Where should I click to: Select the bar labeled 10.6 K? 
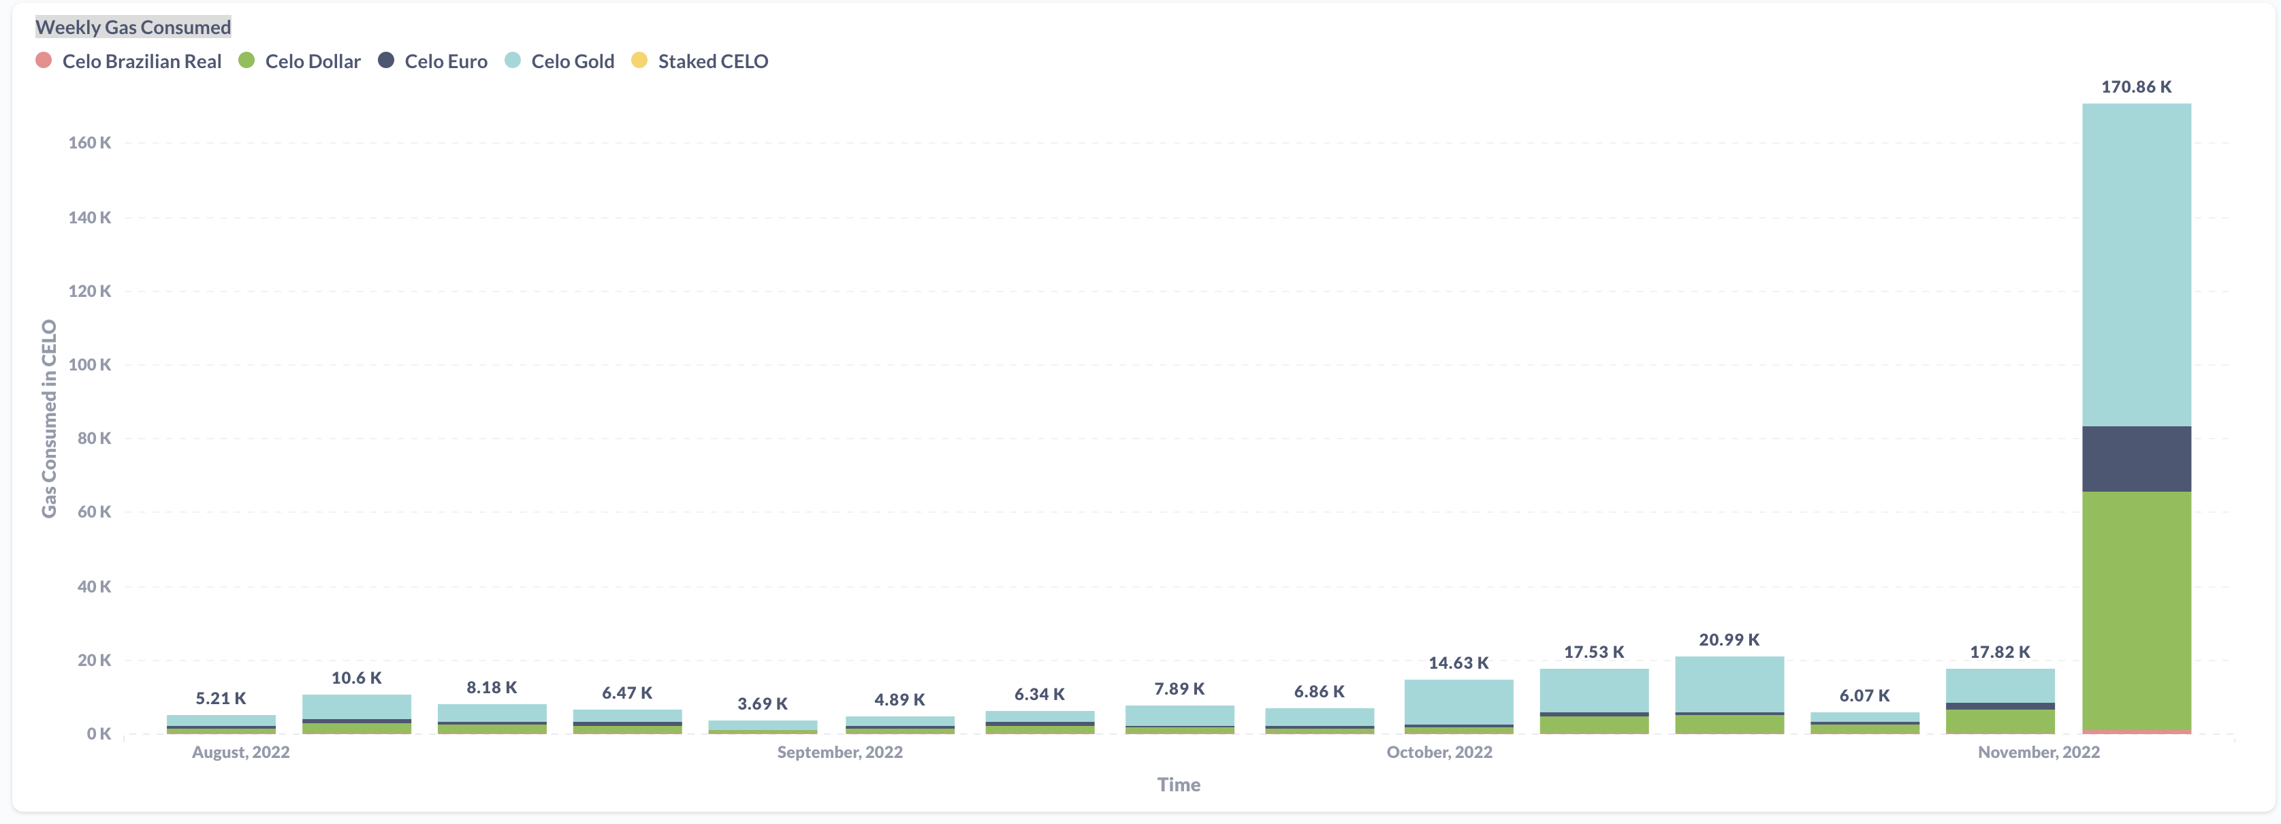click(x=357, y=714)
